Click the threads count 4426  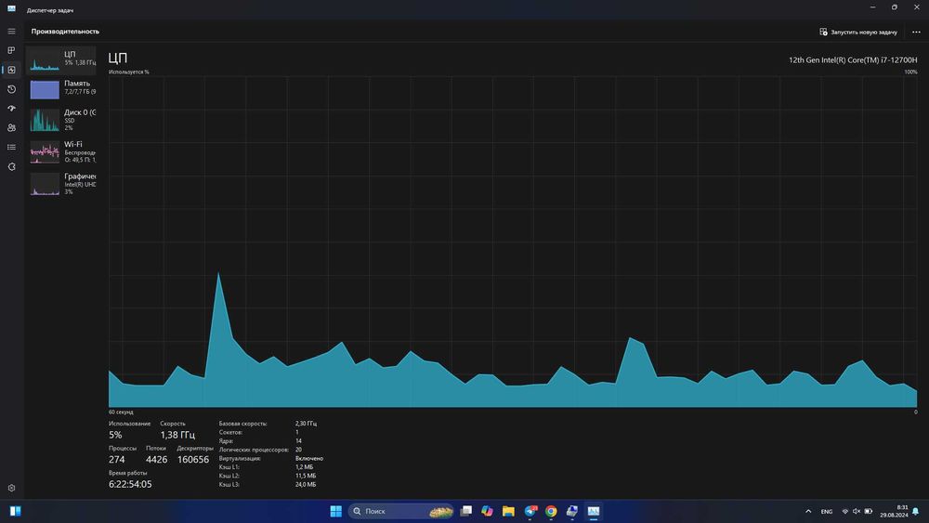pos(156,460)
